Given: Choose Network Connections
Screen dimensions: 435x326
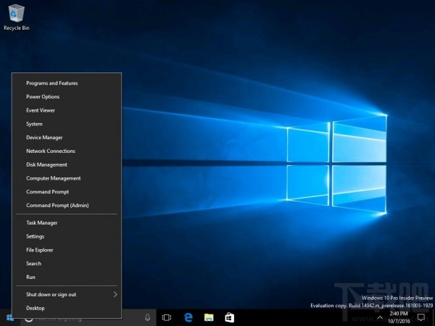Looking at the screenshot, I should pos(67,151).
